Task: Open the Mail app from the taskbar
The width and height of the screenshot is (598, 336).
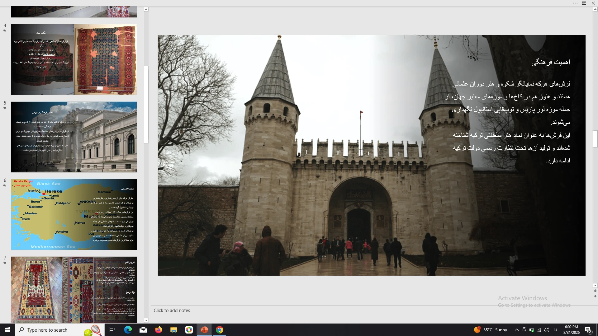Action: click(143, 330)
